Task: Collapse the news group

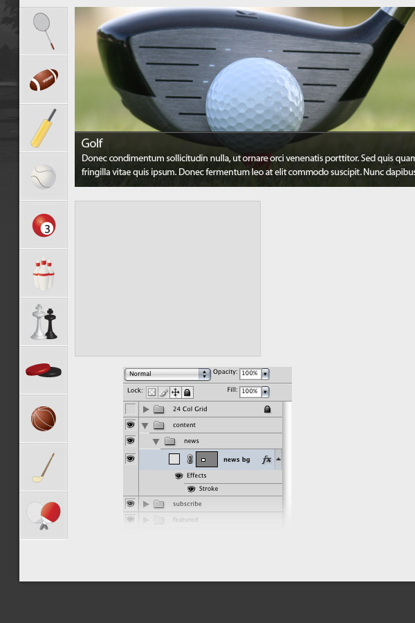Action: (x=156, y=442)
